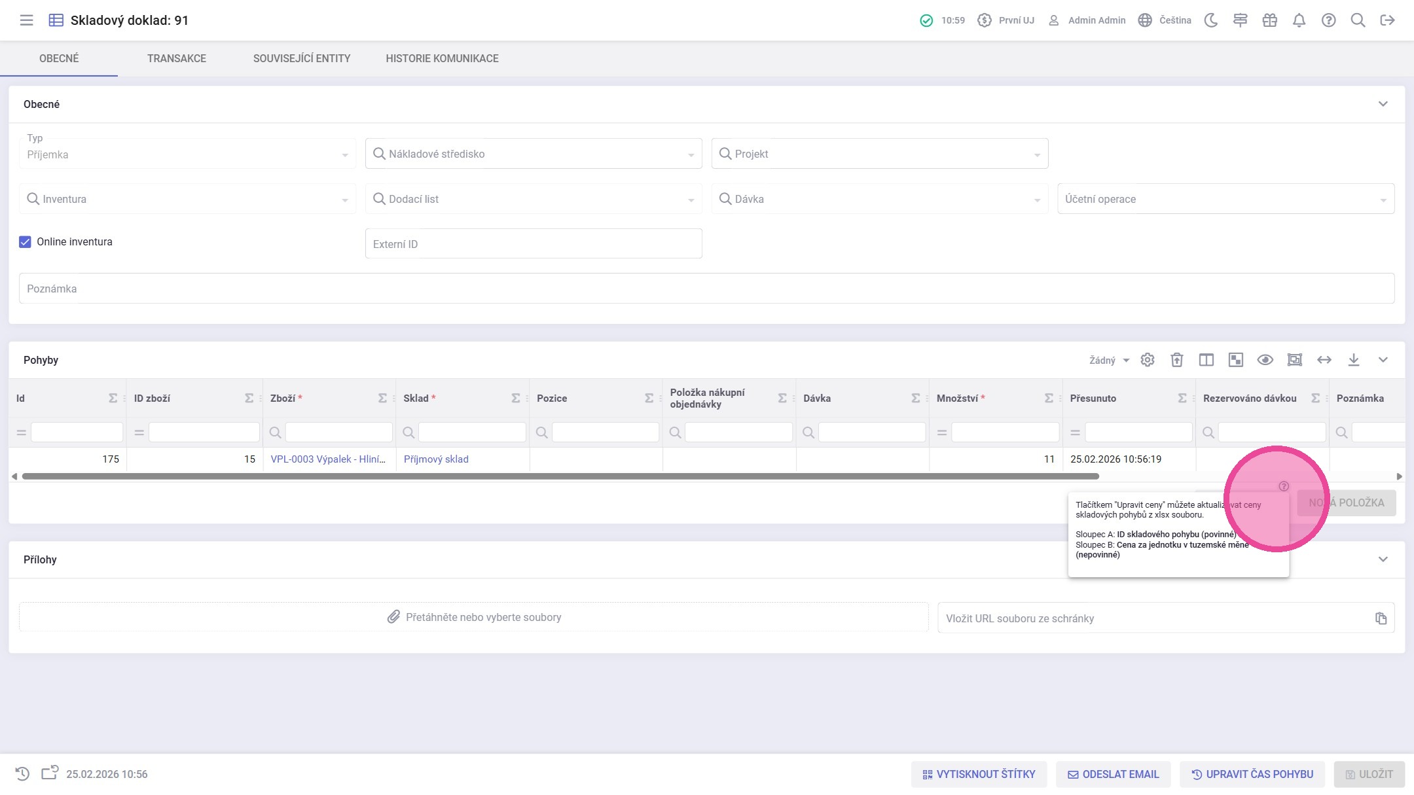Uncheck the Online inventura checkbox

[x=25, y=242]
